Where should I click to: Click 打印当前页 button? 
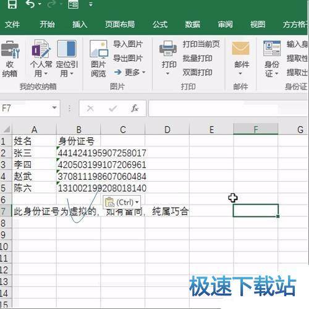[x=201, y=44]
